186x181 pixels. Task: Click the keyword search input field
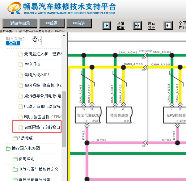(x=15, y=39)
